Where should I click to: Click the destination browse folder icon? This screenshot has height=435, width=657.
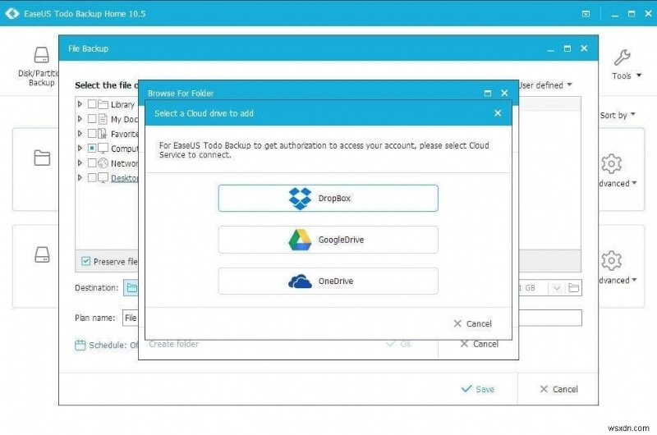pyautogui.click(x=574, y=287)
